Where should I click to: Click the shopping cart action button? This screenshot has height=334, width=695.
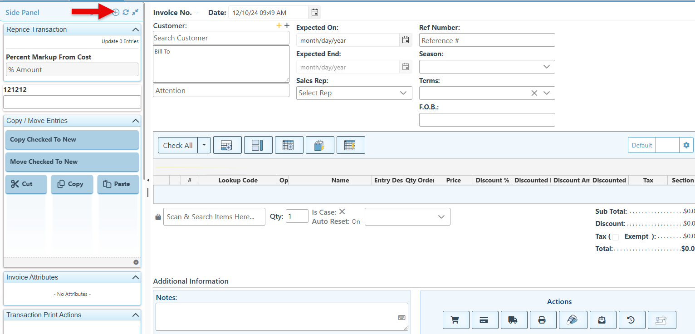click(456, 320)
